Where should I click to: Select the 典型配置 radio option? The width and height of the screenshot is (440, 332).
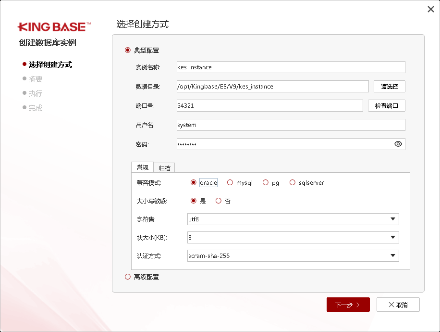127,50
